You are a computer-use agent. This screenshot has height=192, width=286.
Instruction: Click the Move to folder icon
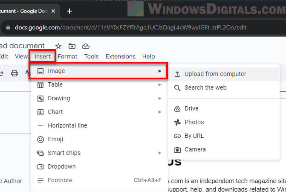tap(72, 46)
